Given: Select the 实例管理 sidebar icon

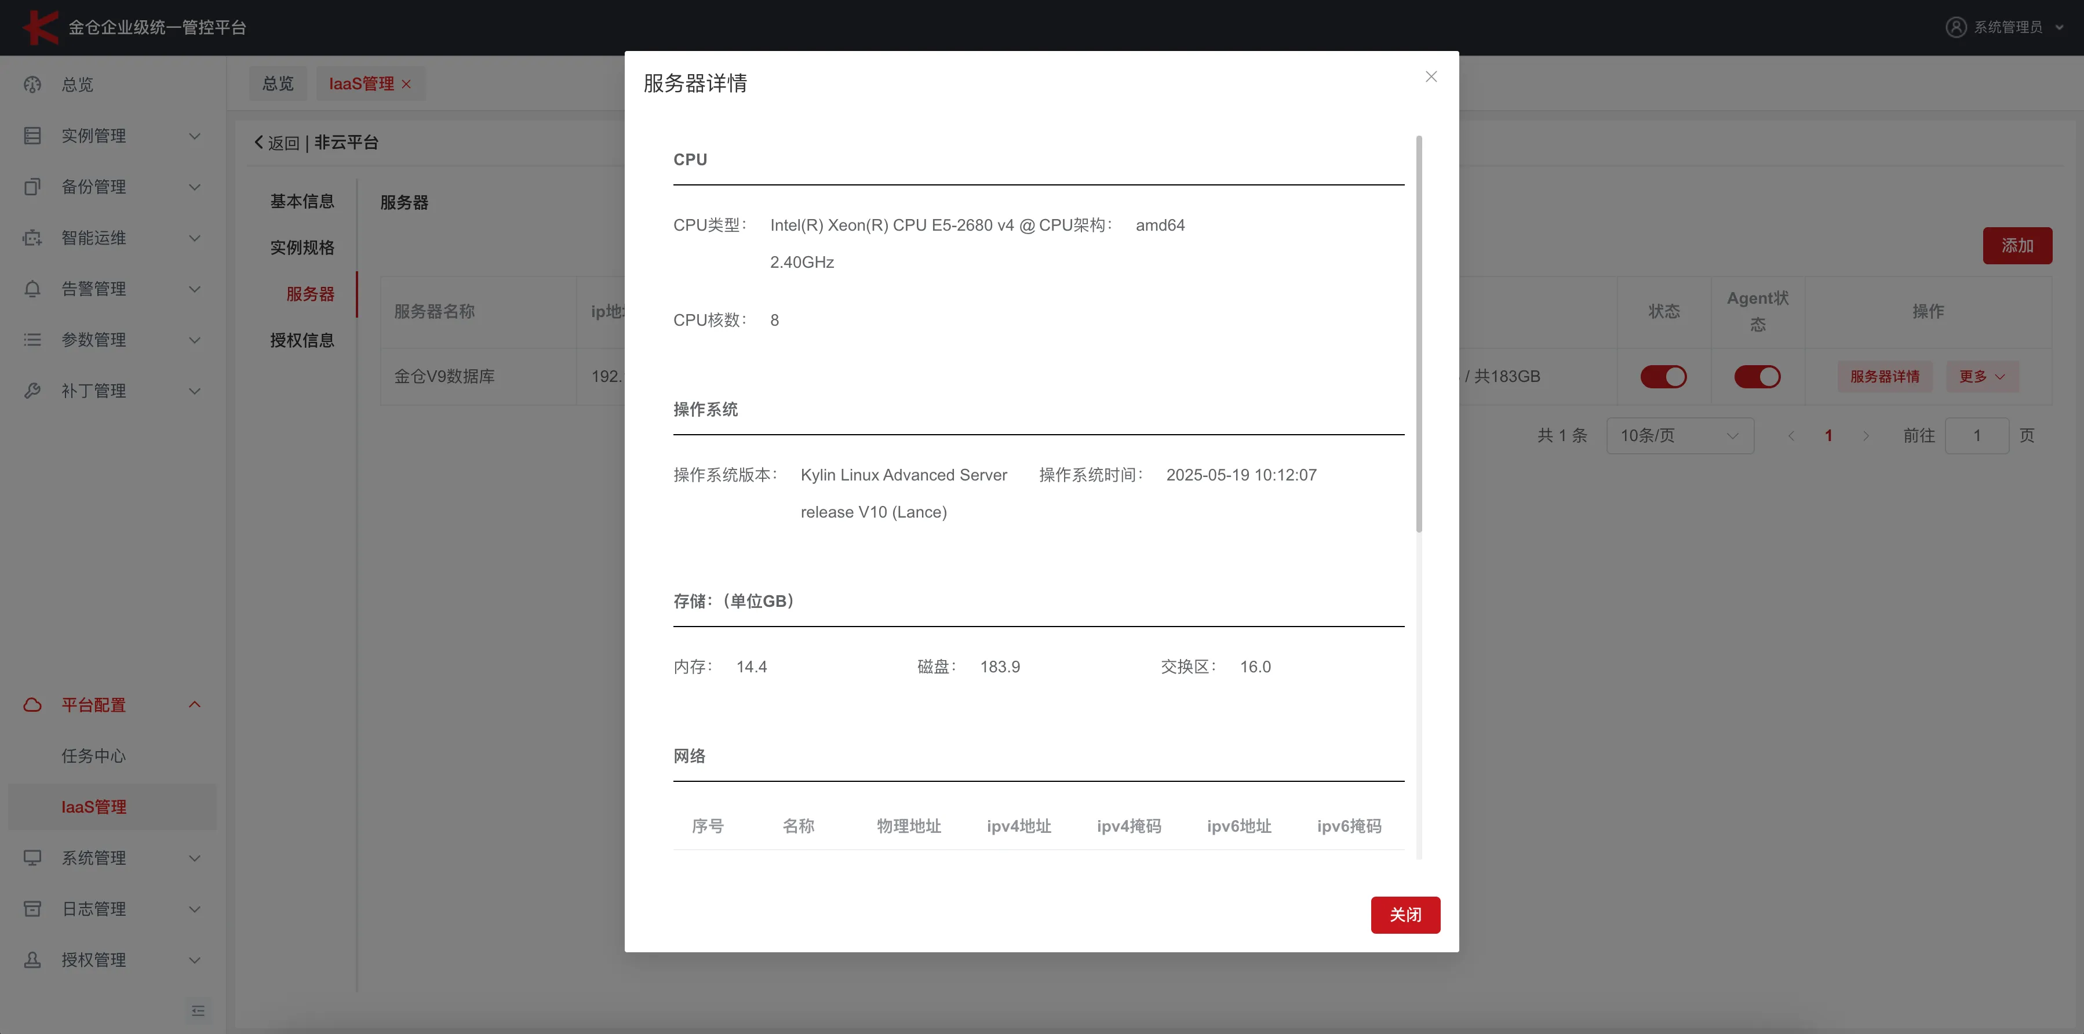Looking at the screenshot, I should pyautogui.click(x=32, y=135).
